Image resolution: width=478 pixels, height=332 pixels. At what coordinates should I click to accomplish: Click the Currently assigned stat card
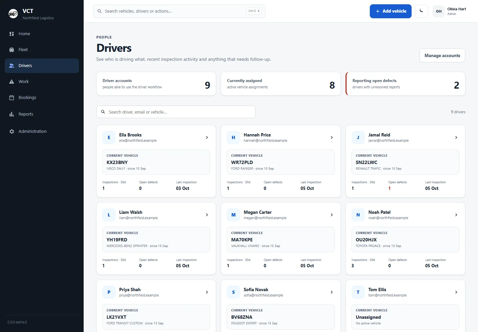pos(281,84)
